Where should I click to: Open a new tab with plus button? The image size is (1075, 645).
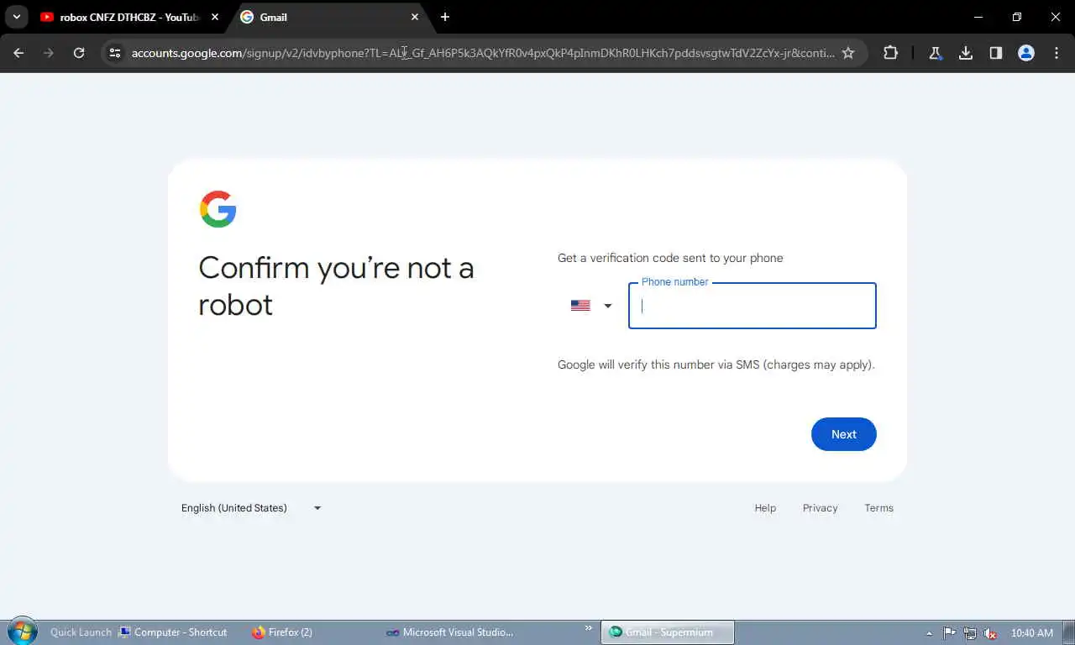pyautogui.click(x=445, y=17)
